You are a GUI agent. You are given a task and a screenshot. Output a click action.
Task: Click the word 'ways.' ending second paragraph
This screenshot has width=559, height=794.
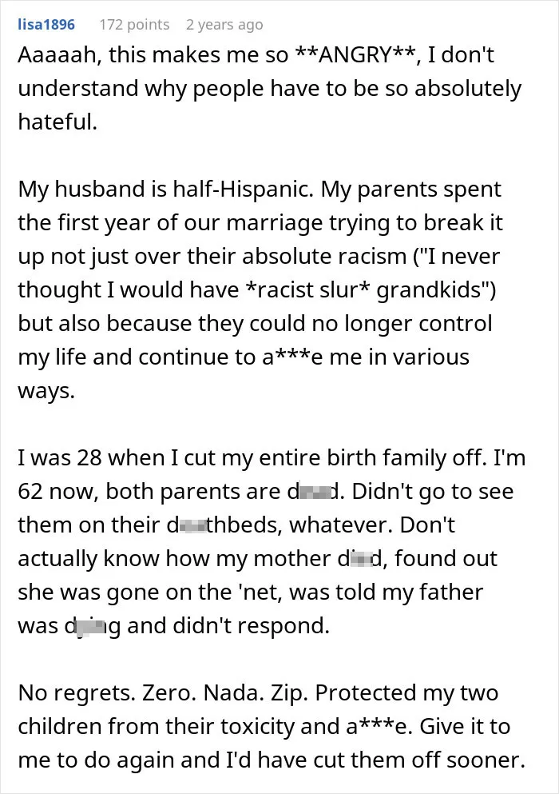[x=46, y=390]
